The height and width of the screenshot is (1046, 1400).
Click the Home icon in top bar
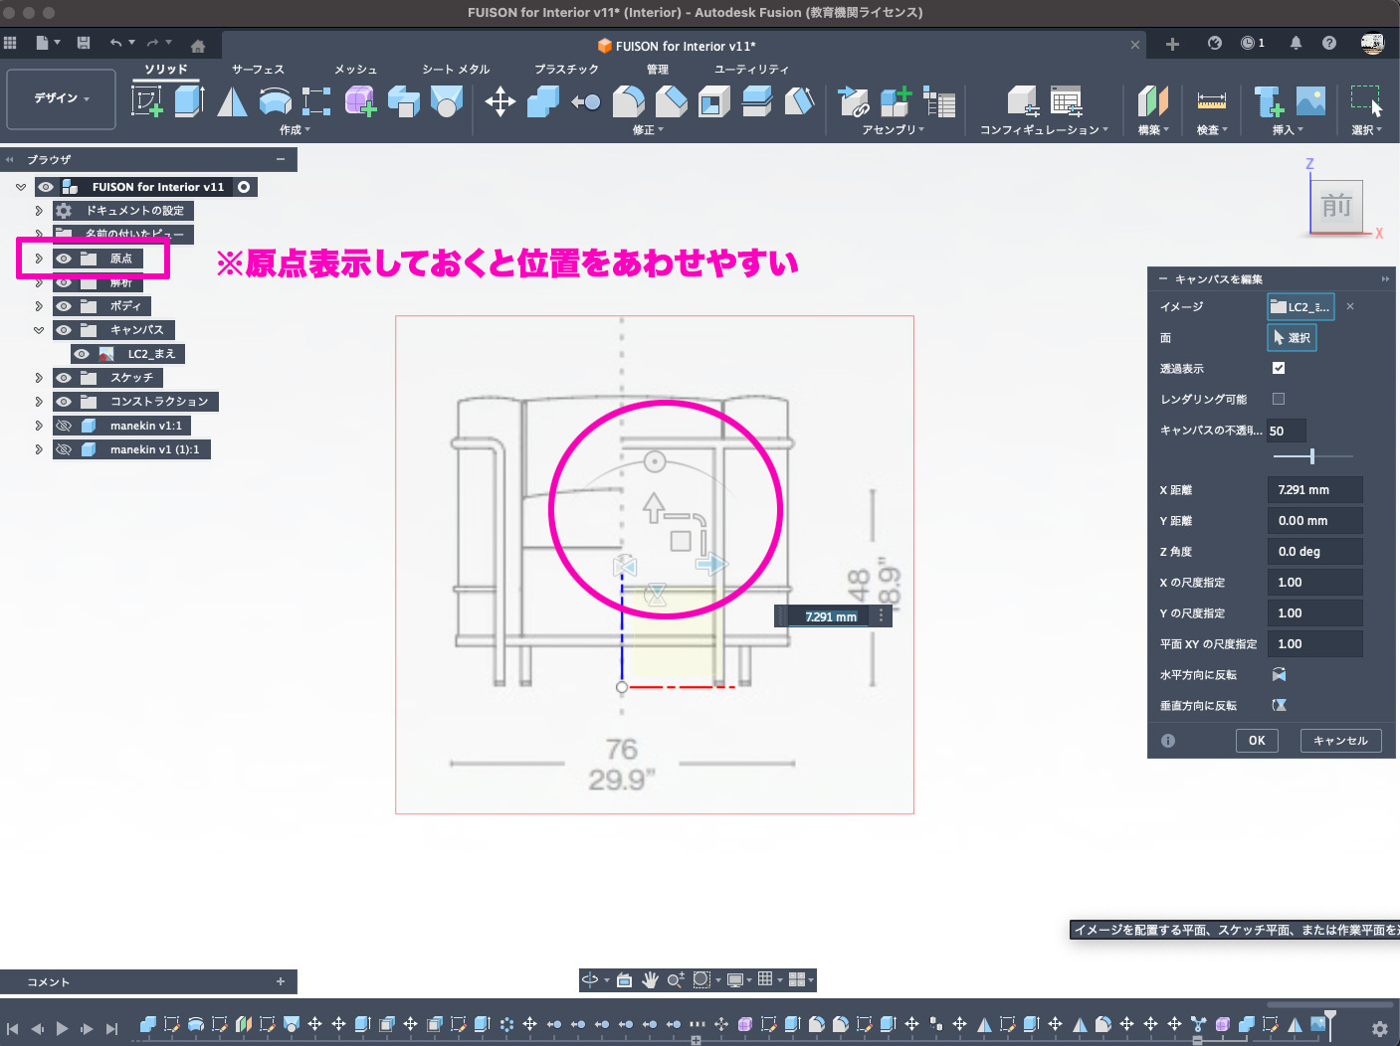coord(198,45)
